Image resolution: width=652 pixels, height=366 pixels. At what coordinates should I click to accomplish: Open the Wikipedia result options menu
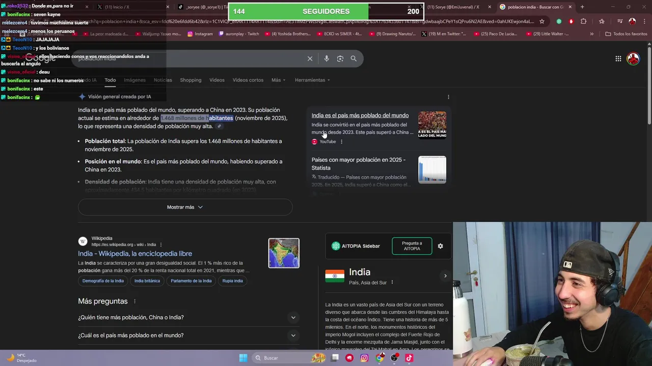[x=161, y=245]
